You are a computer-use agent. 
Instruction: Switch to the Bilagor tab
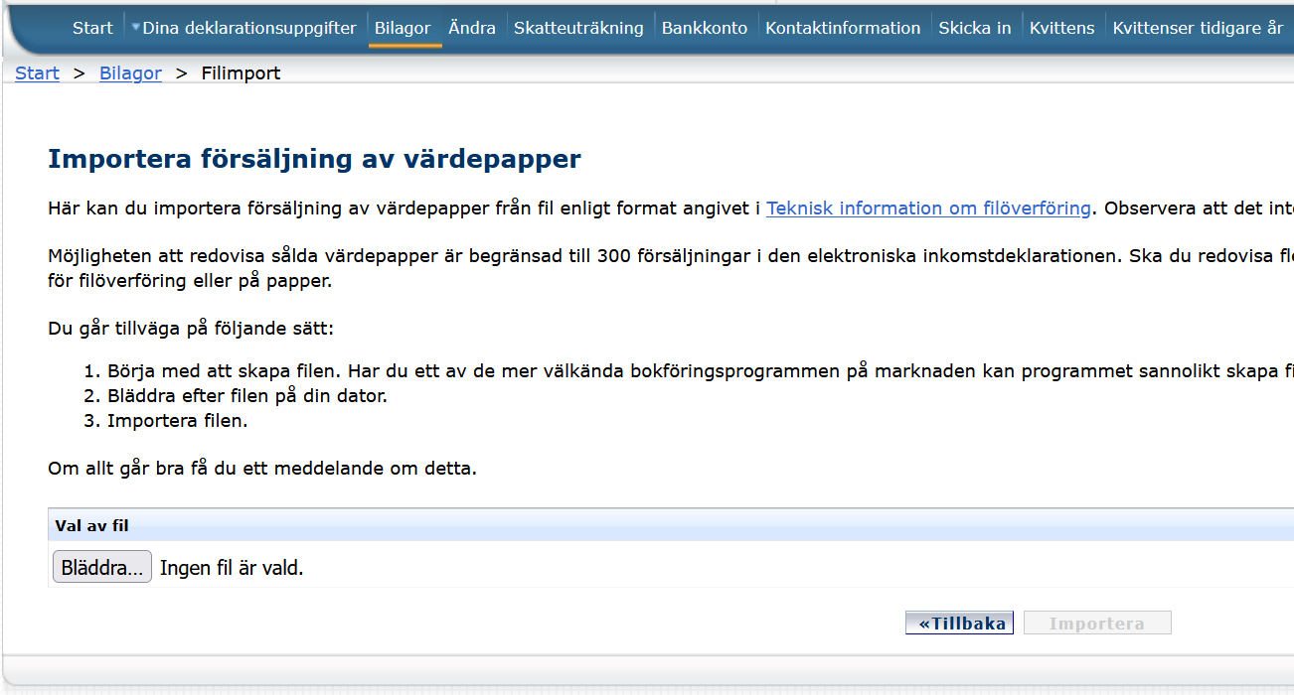tap(404, 28)
